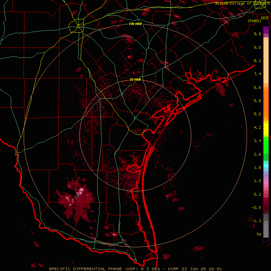Click the yellow highway loop interchange in the northwest

pyautogui.click(x=76, y=26)
